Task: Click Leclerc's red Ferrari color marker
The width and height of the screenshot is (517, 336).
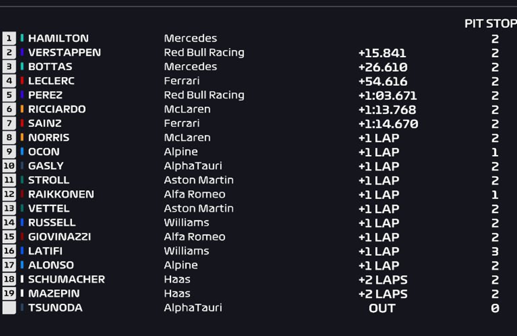Action: 22,80
